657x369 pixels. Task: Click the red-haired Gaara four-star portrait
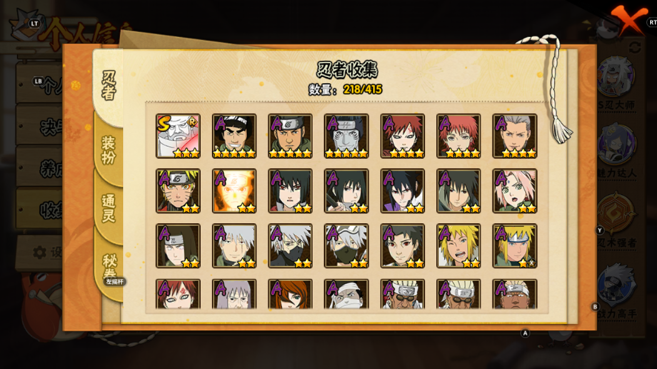403,136
